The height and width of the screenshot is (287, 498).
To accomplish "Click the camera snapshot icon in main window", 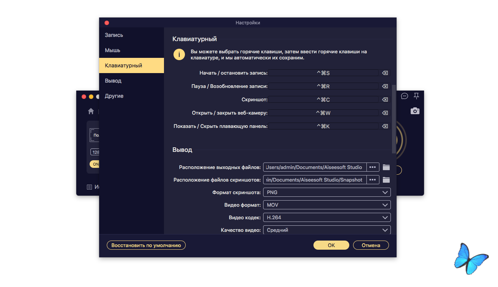I will click(415, 111).
